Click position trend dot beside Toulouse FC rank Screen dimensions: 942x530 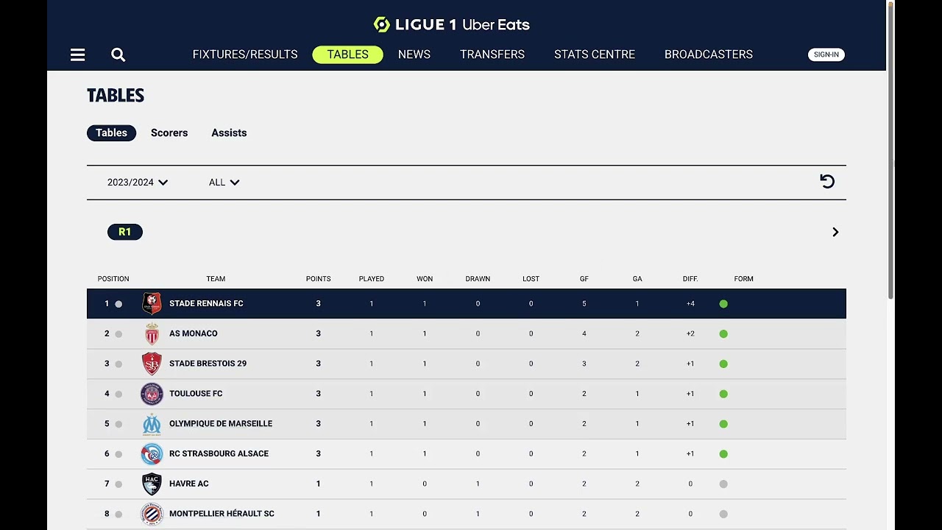point(118,395)
